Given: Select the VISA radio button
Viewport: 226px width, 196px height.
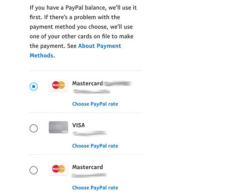Looking at the screenshot, I should (x=33, y=128).
